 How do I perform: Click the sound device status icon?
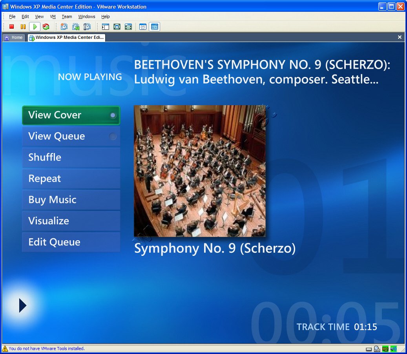(x=394, y=349)
